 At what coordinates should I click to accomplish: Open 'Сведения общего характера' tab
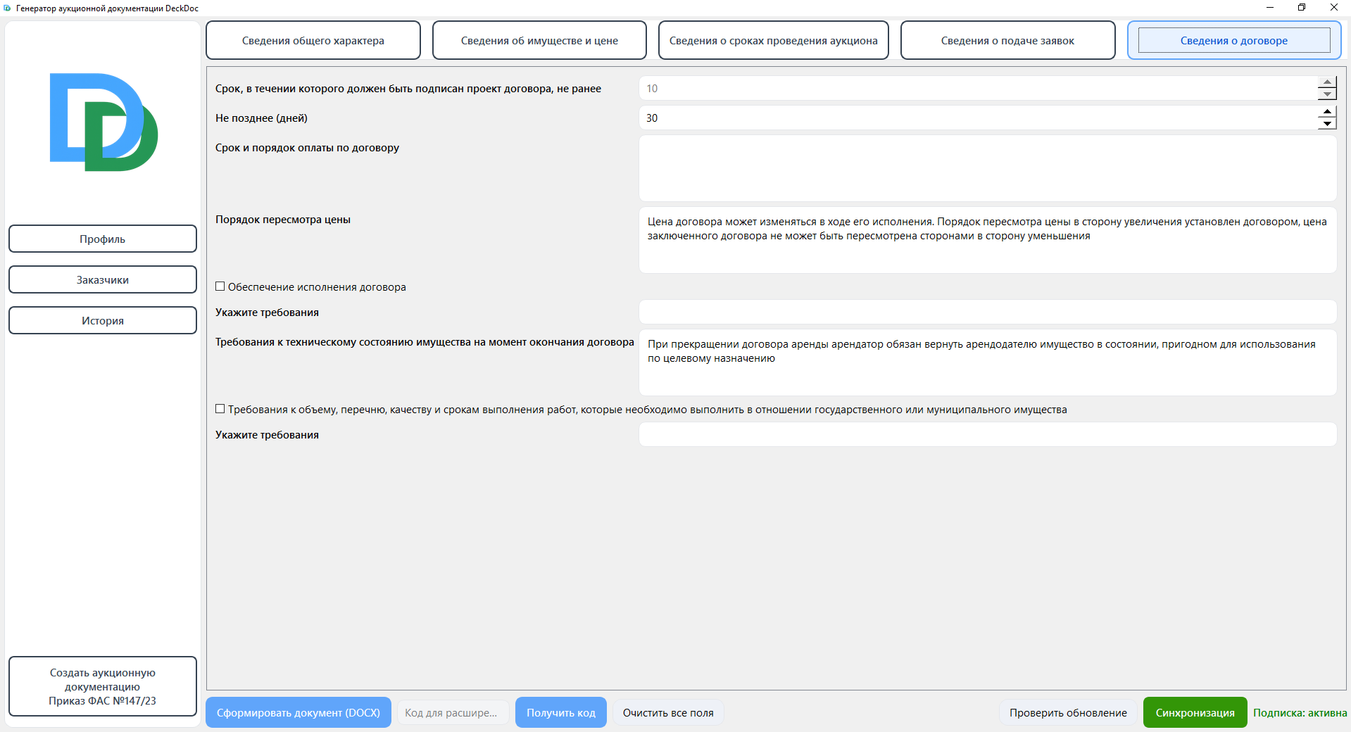[313, 41]
